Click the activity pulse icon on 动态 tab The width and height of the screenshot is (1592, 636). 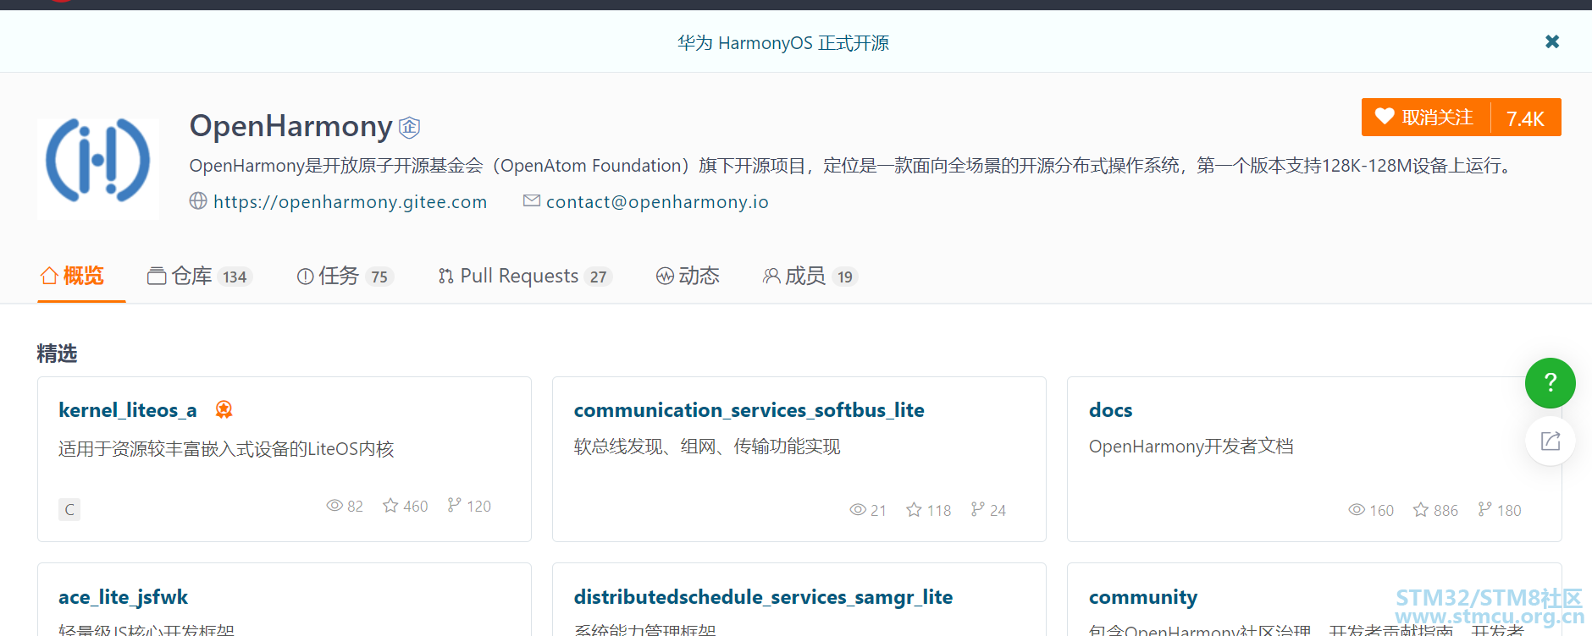point(665,277)
